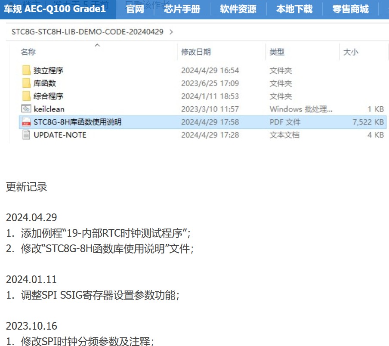Select the keilclean file name

[x=49, y=109]
